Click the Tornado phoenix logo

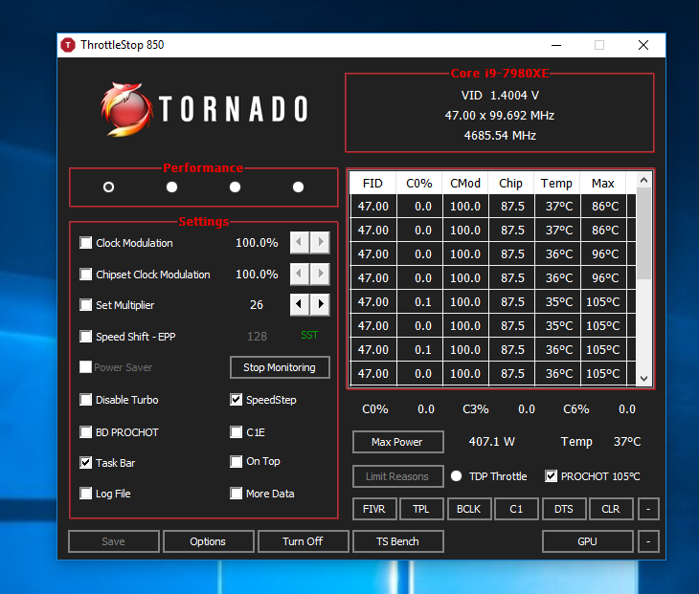127,109
